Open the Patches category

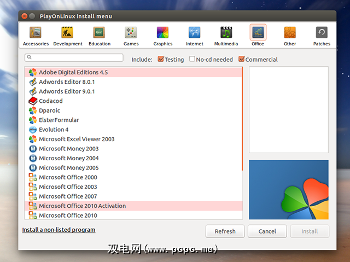coord(322,36)
